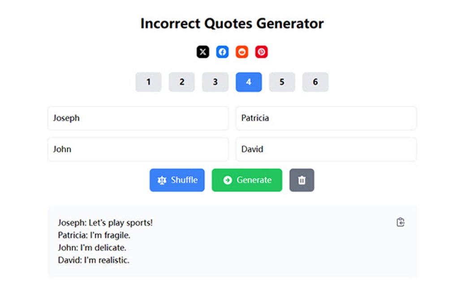Share the quote on X
This screenshot has width=457, height=286.
point(203,52)
